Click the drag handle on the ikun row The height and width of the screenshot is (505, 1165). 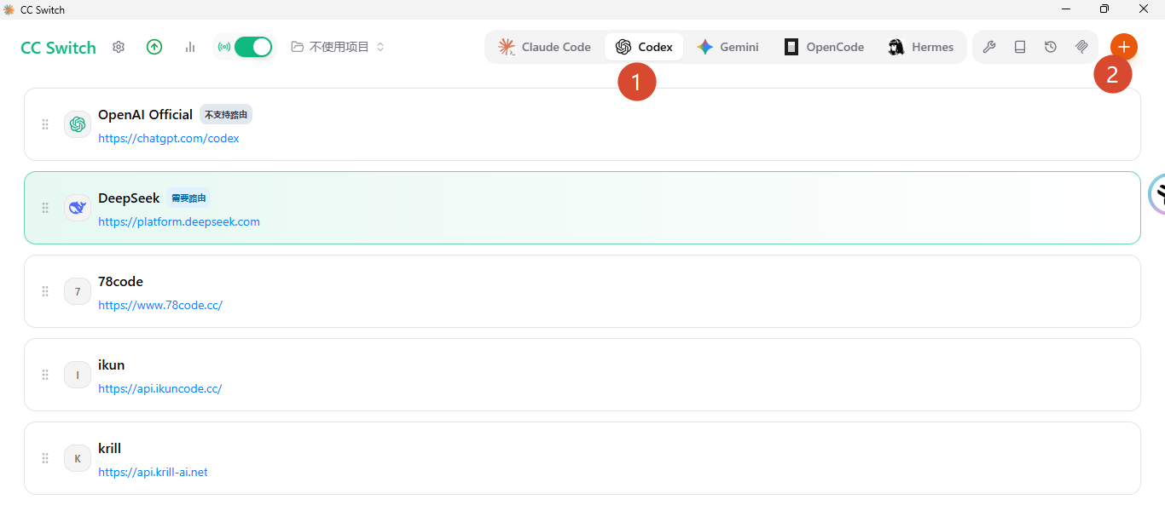(45, 375)
